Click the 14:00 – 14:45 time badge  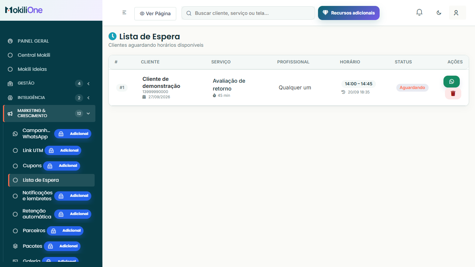pyautogui.click(x=358, y=84)
